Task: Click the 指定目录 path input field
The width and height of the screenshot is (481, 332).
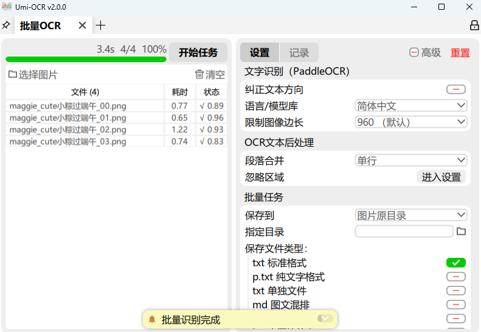Action: click(x=404, y=231)
